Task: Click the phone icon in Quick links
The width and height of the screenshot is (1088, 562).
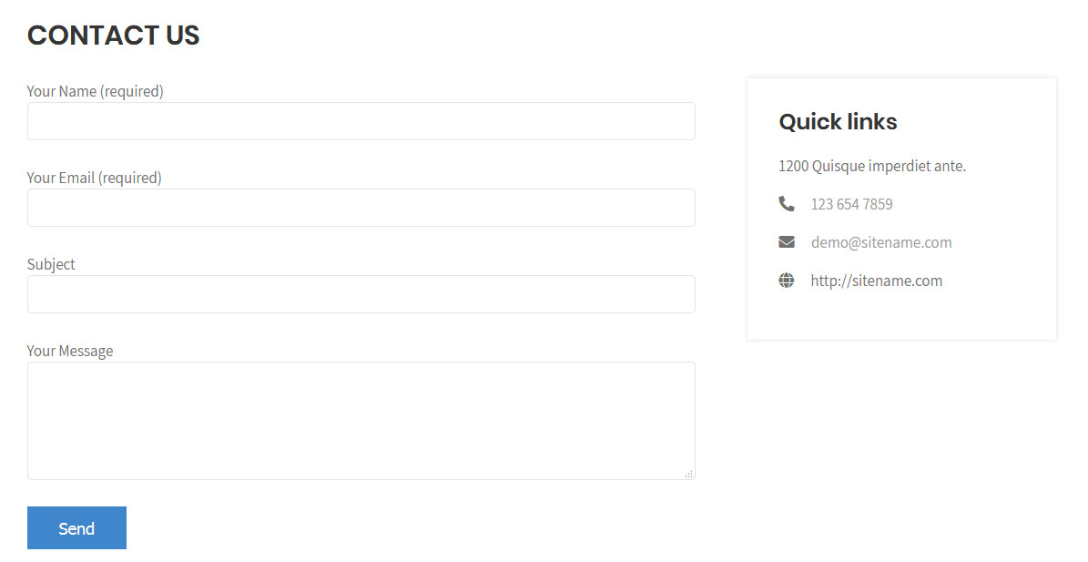Action: point(786,204)
